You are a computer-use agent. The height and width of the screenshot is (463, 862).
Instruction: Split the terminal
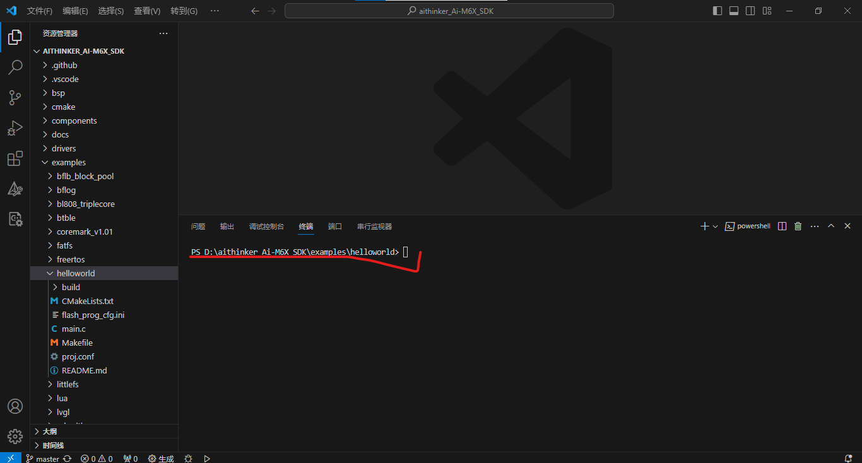click(782, 226)
